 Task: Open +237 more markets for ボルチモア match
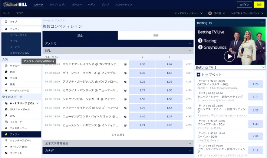point(188,64)
